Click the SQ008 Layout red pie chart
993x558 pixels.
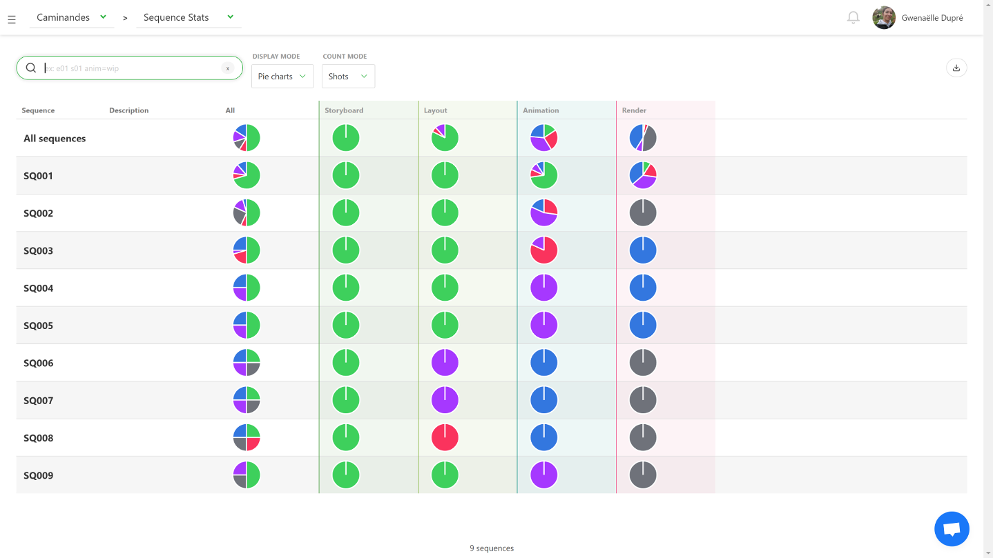pyautogui.click(x=445, y=438)
